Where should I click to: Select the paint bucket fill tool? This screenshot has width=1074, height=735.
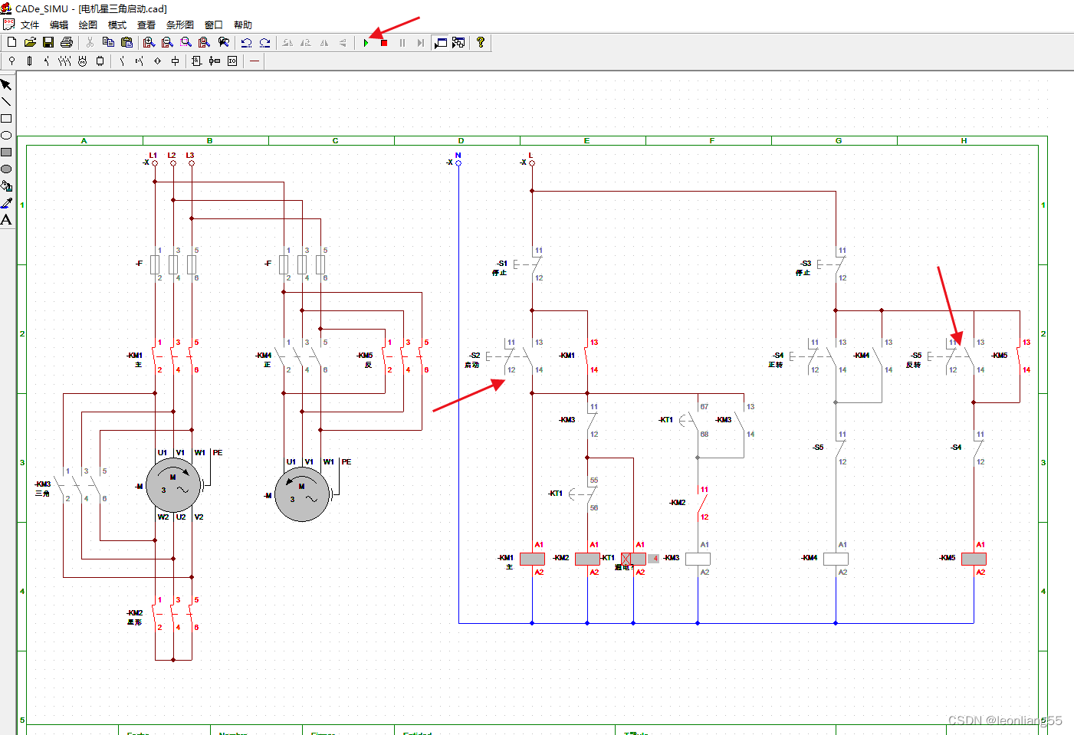pyautogui.click(x=6, y=186)
